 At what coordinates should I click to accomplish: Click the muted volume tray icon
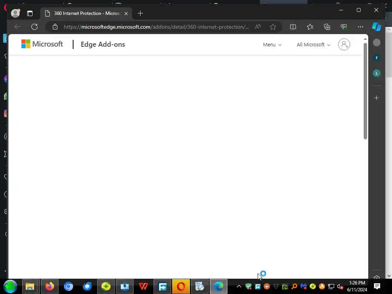click(340, 286)
